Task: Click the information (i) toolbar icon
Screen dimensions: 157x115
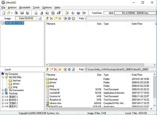Action: click(72, 13)
